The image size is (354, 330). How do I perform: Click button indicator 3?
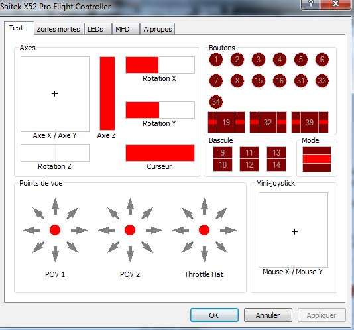point(259,60)
